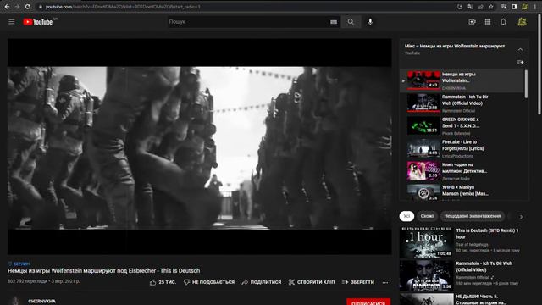
Task: Bookmark this page with the star
Action: tap(491, 7)
